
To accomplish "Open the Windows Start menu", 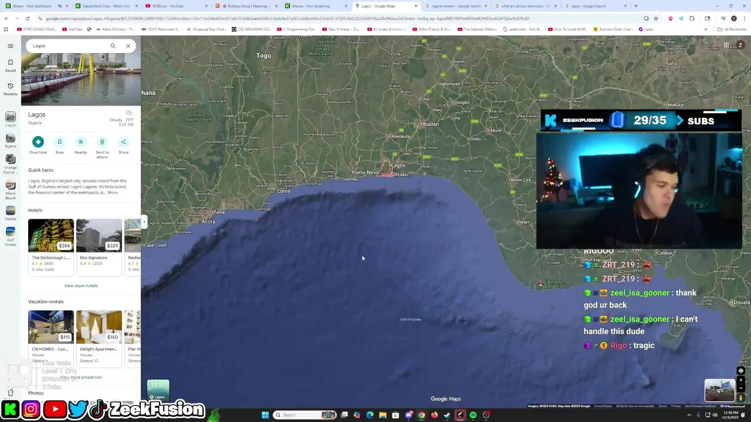I will point(265,415).
